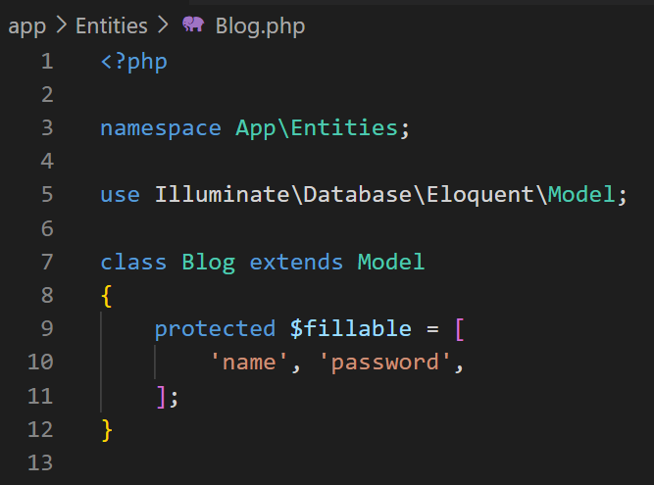
Task: Click line number 13 in gutter
Action: point(40,462)
